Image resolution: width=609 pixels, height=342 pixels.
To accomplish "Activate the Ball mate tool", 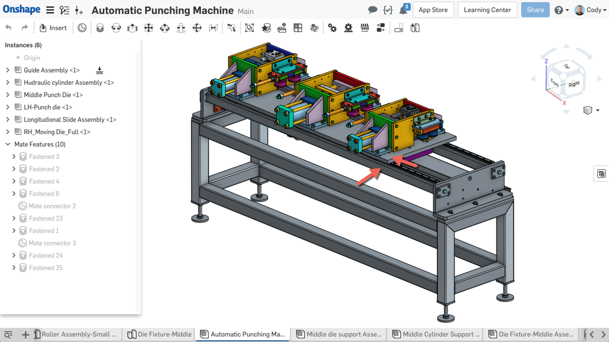I will (197, 28).
